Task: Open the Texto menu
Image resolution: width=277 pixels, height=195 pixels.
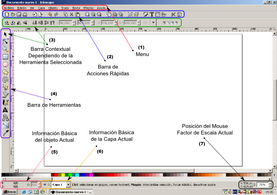Action: pos(76,8)
